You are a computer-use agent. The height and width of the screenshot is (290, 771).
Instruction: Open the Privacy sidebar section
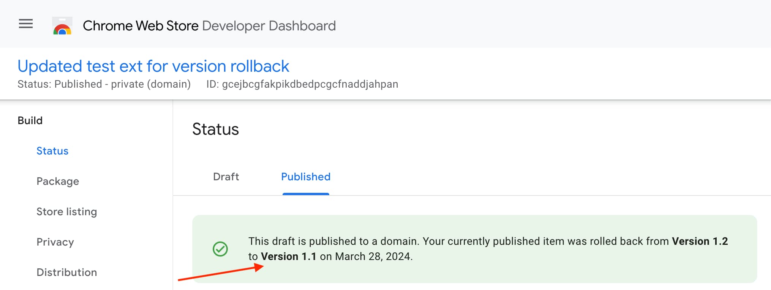pyautogui.click(x=55, y=242)
